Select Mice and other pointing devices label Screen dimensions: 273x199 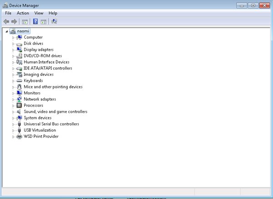click(53, 87)
